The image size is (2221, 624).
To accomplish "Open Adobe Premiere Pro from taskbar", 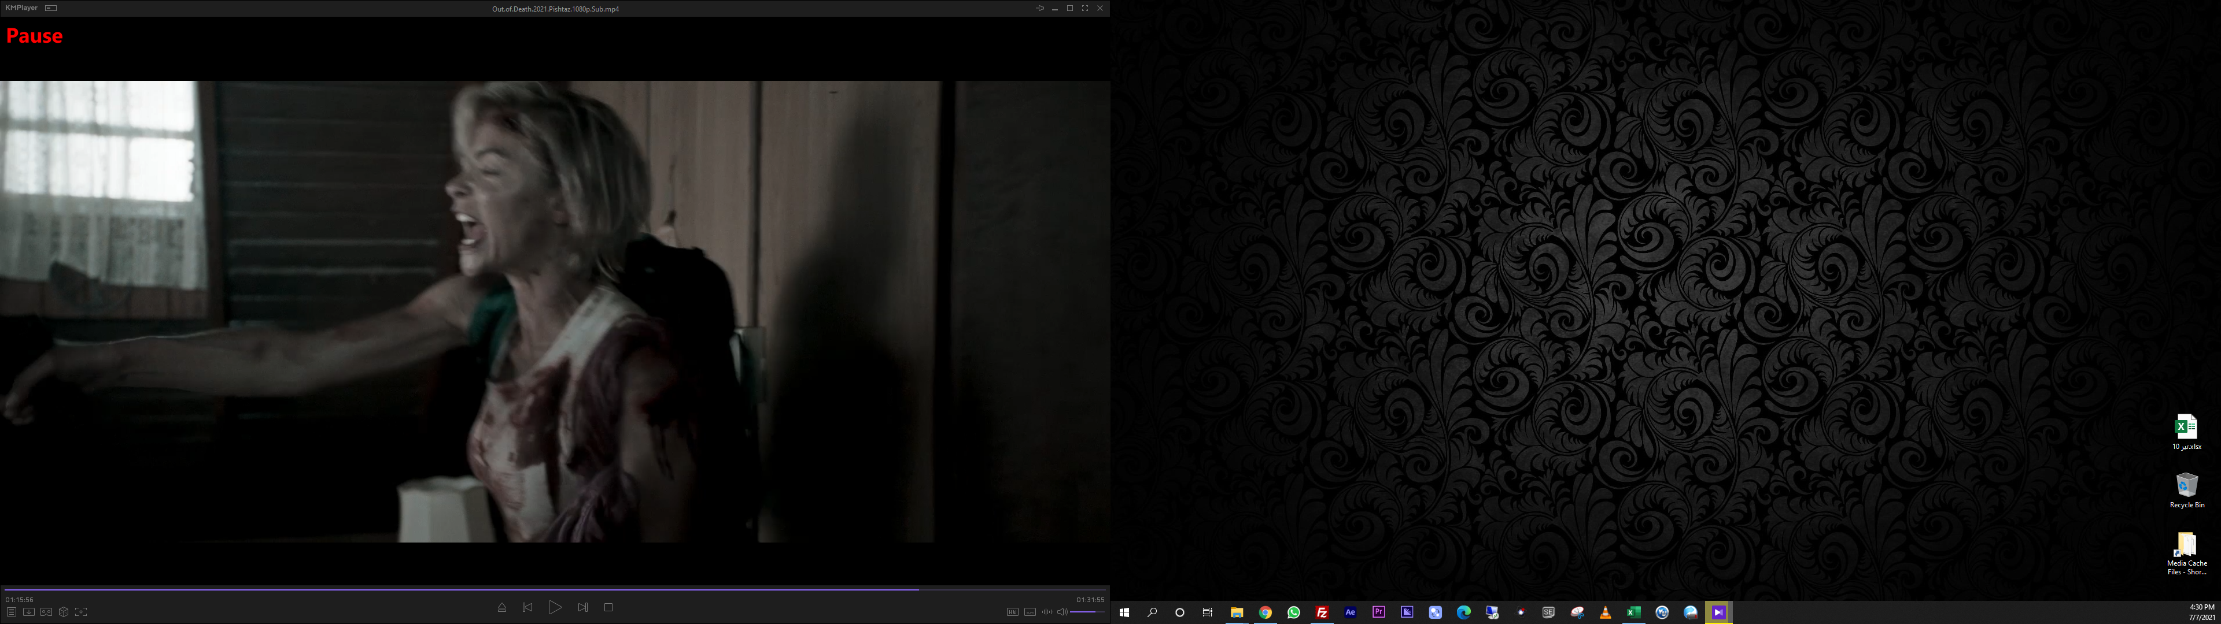I will [x=1379, y=612].
